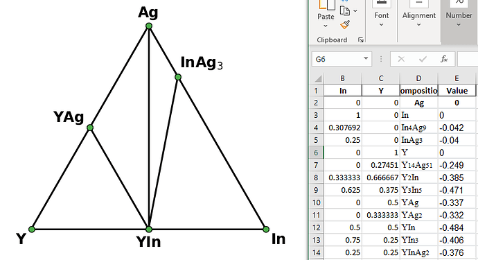Click the Enter checkmark formula bar icon
The height and width of the screenshot is (260, 478).
pyautogui.click(x=423, y=59)
